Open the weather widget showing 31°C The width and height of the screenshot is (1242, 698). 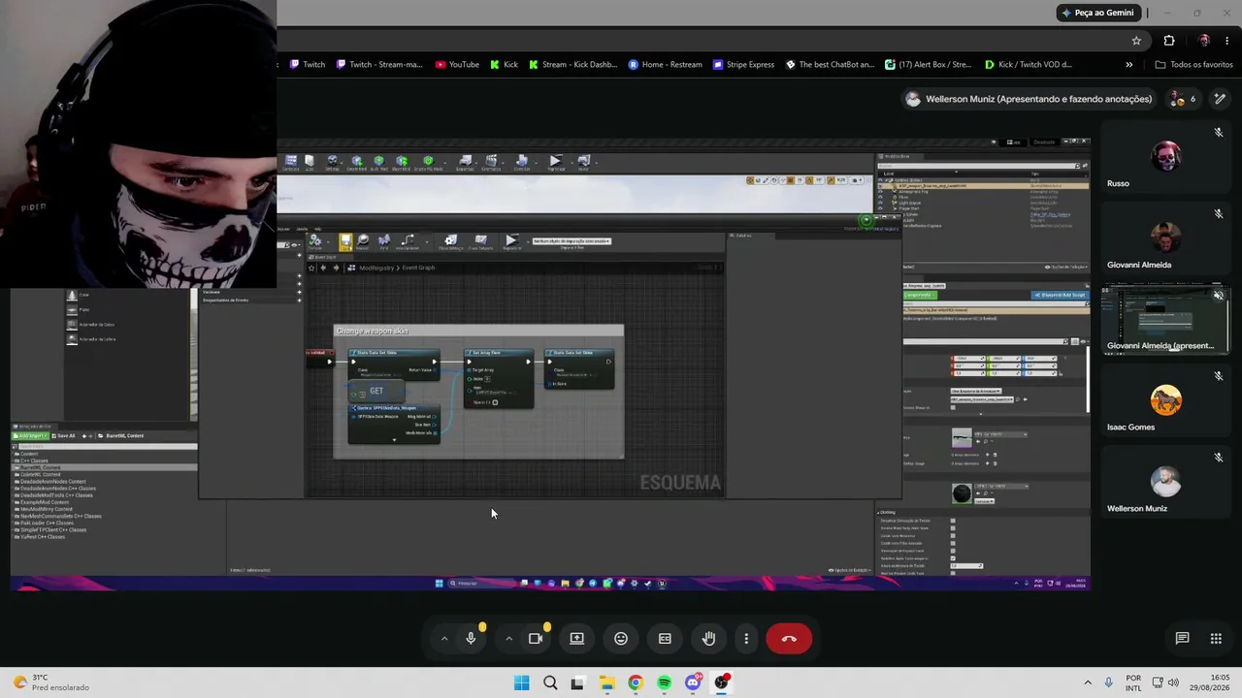pyautogui.click(x=49, y=682)
